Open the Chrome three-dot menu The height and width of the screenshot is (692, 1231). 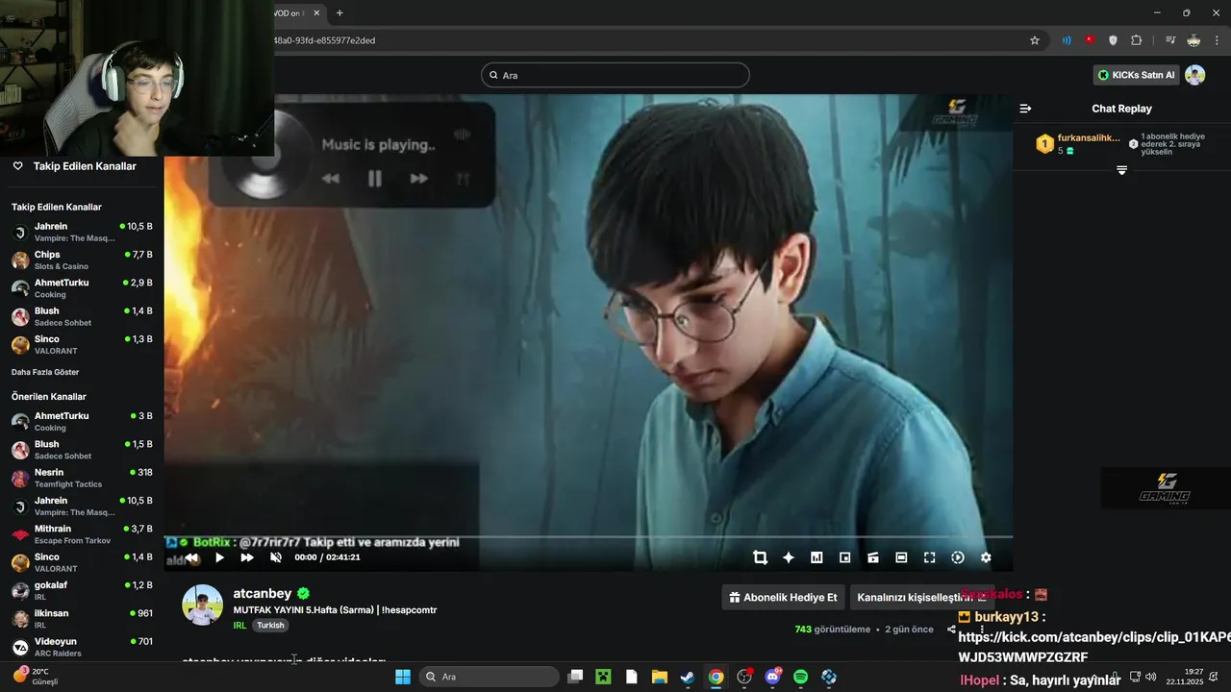1217,40
